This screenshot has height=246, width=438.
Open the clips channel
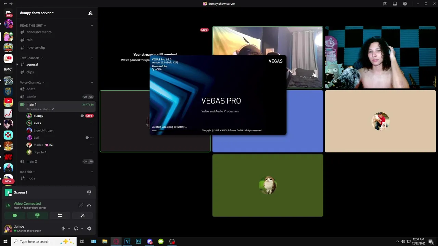(x=56, y=72)
